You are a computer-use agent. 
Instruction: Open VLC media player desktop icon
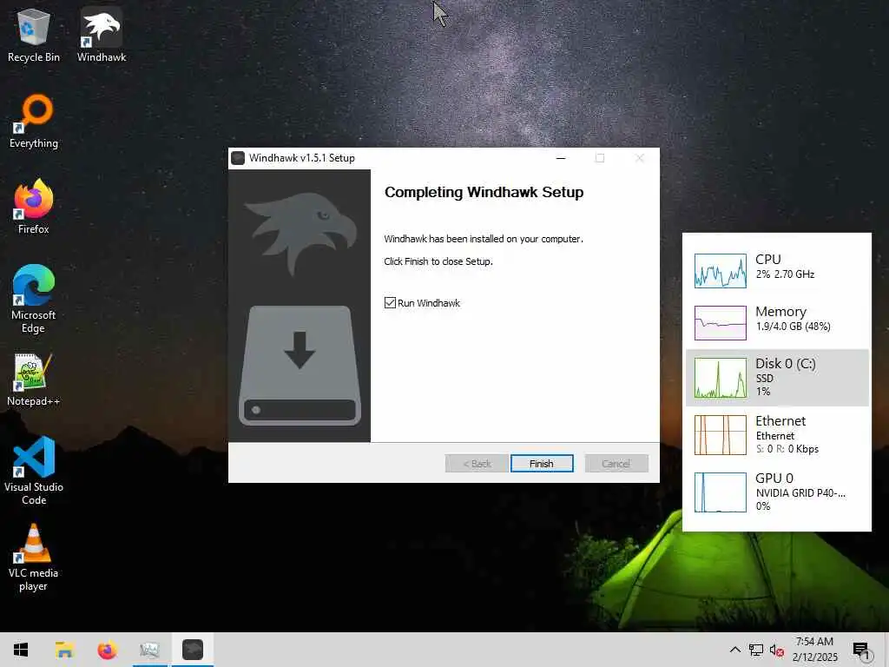(x=34, y=558)
